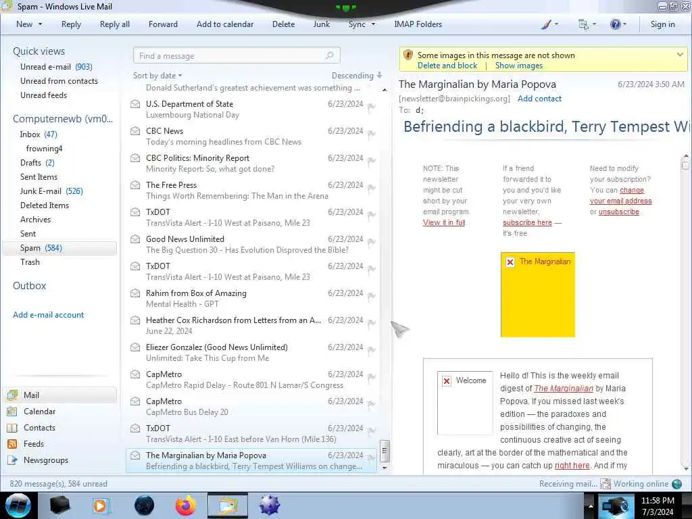Toggle Descending sort order

(357, 76)
